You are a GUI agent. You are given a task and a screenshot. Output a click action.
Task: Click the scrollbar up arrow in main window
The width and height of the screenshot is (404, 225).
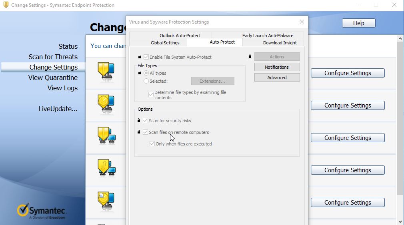(400, 39)
